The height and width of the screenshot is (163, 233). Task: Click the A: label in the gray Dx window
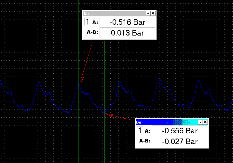(95, 22)
